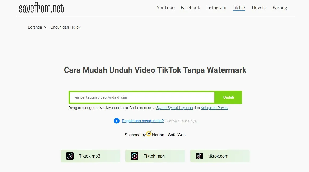Screen dimensions: 309x172
Task: Click the Tiktok mp4 play button icon
Action: [134, 156]
